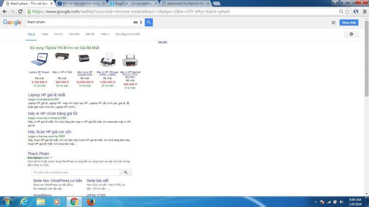Click the Action Center flag tray icon
This screenshot has height=207, width=369.
322,202
